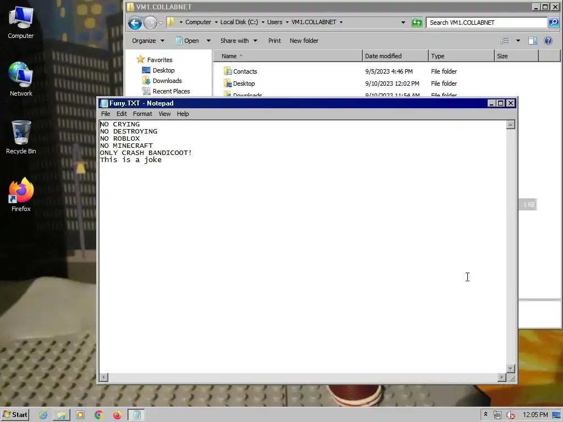The height and width of the screenshot is (422, 563).
Task: Click Users breadcrumb segment
Action: (275, 22)
